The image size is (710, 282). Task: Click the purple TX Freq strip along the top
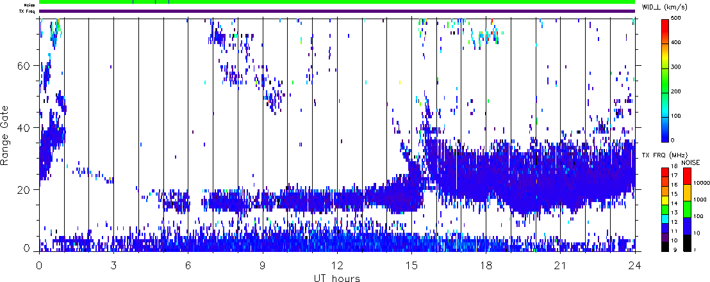tap(337, 12)
